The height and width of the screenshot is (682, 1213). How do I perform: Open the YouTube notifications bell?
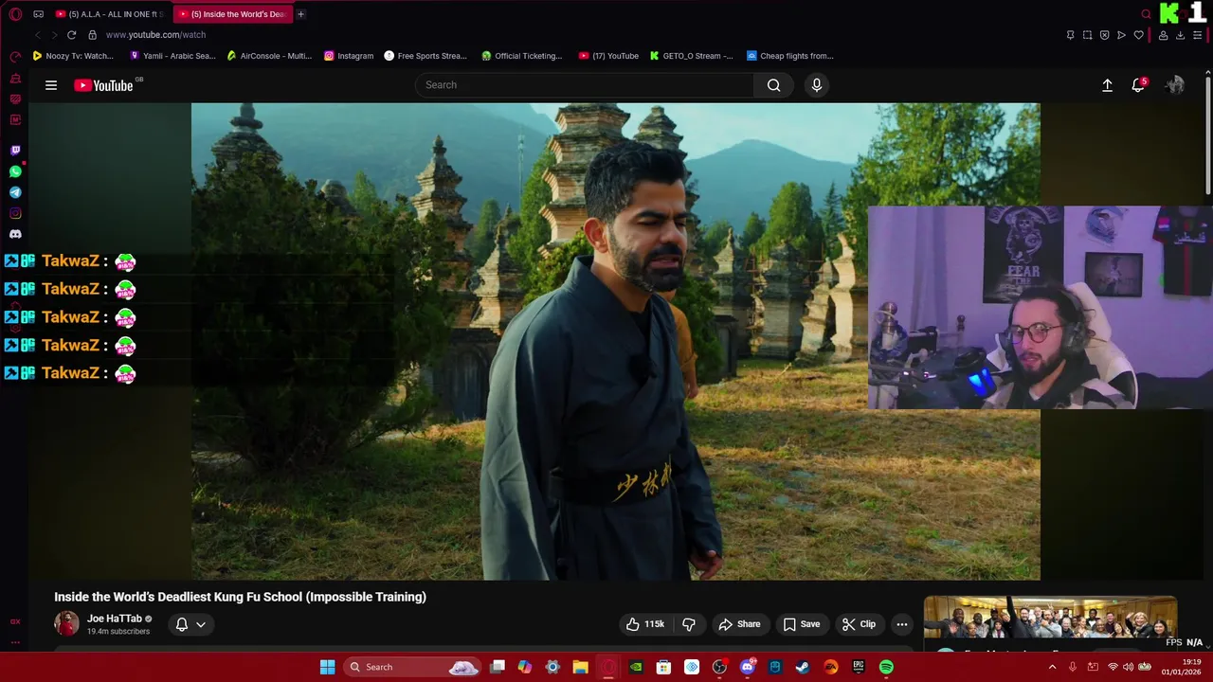(x=1138, y=85)
